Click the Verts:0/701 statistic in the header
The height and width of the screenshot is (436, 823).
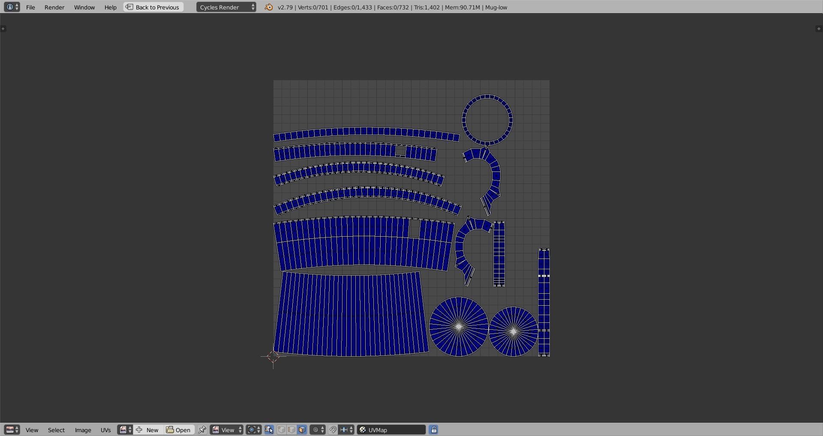pos(313,7)
